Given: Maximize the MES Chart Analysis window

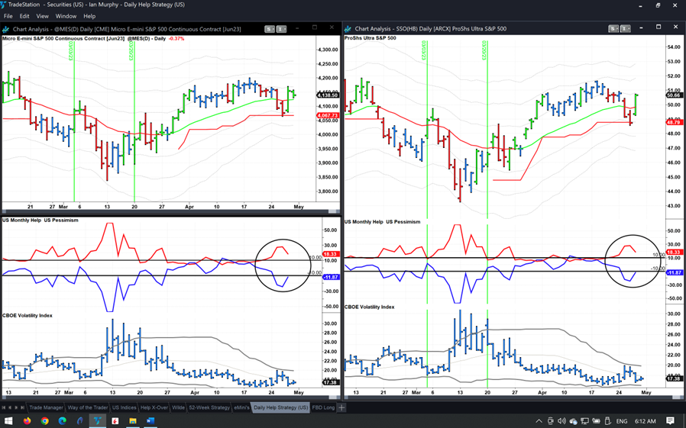Looking at the screenshot, I should click(314, 28).
